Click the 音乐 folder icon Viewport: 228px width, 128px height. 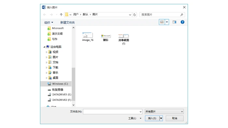(x=50, y=73)
